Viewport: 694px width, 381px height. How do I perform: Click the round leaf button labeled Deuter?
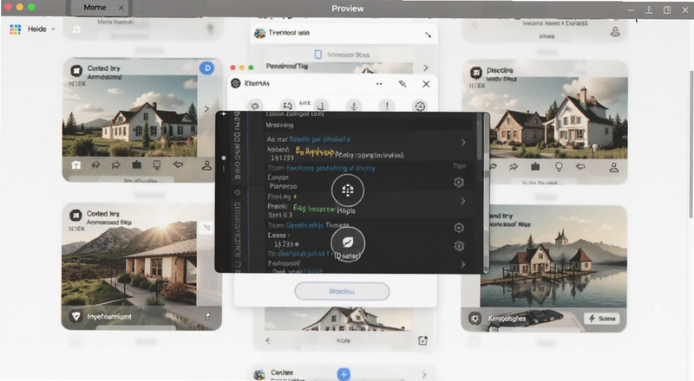(348, 242)
